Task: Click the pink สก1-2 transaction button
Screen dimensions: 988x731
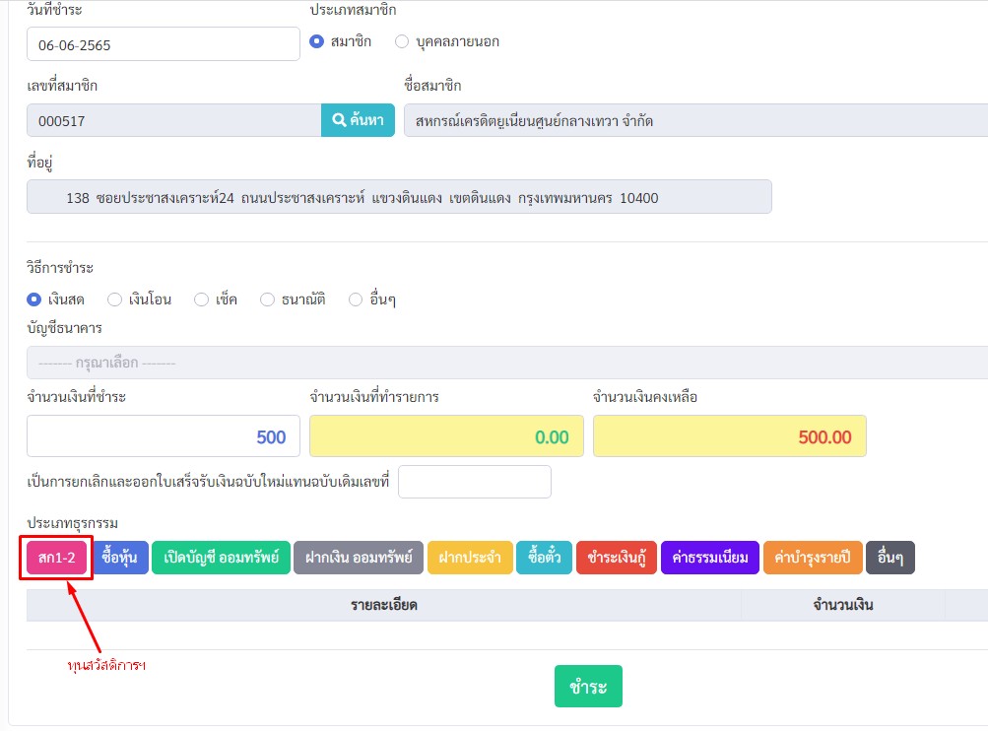Action: (57, 558)
